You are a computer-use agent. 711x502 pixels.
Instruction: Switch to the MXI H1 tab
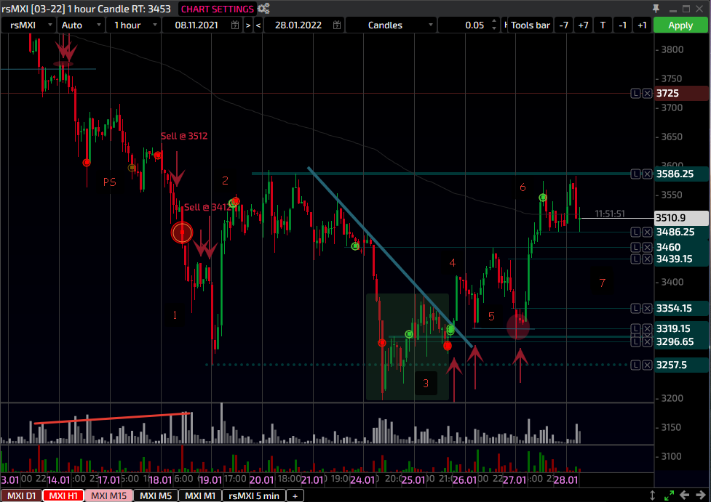coord(63,495)
